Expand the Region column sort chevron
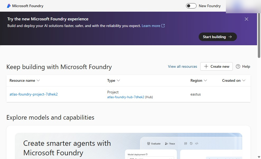The image size is (261, 159). pos(206,80)
